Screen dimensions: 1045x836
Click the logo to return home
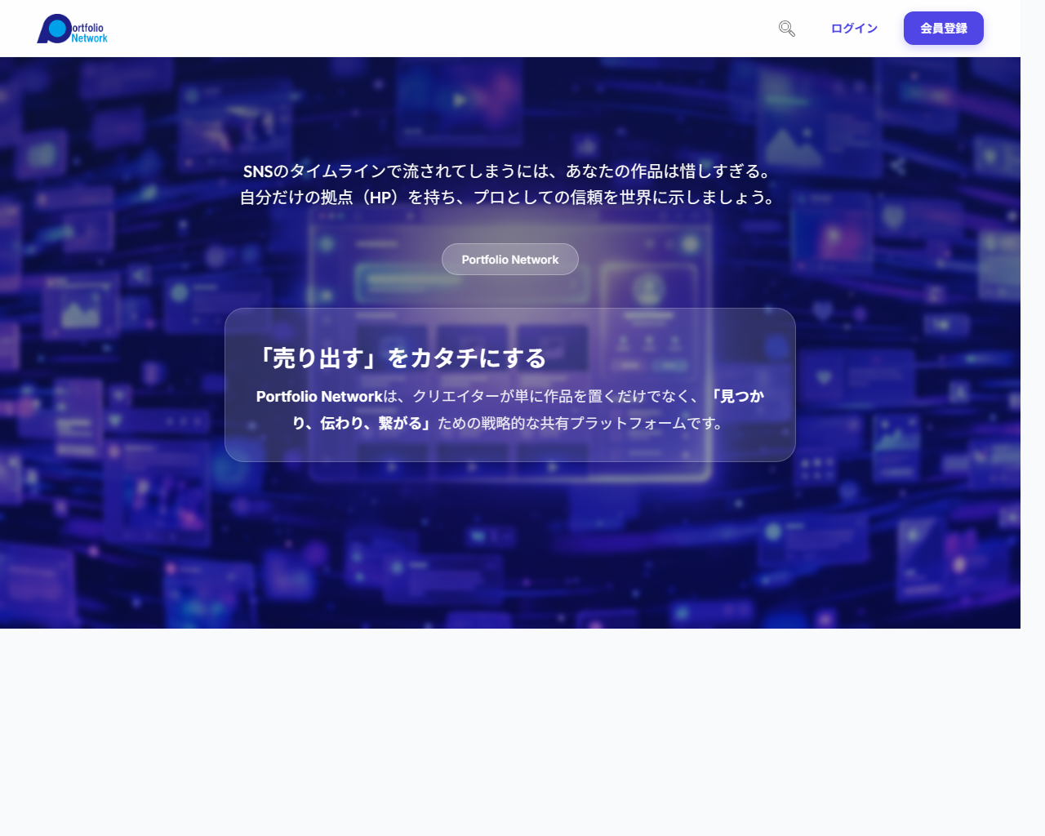tap(71, 28)
